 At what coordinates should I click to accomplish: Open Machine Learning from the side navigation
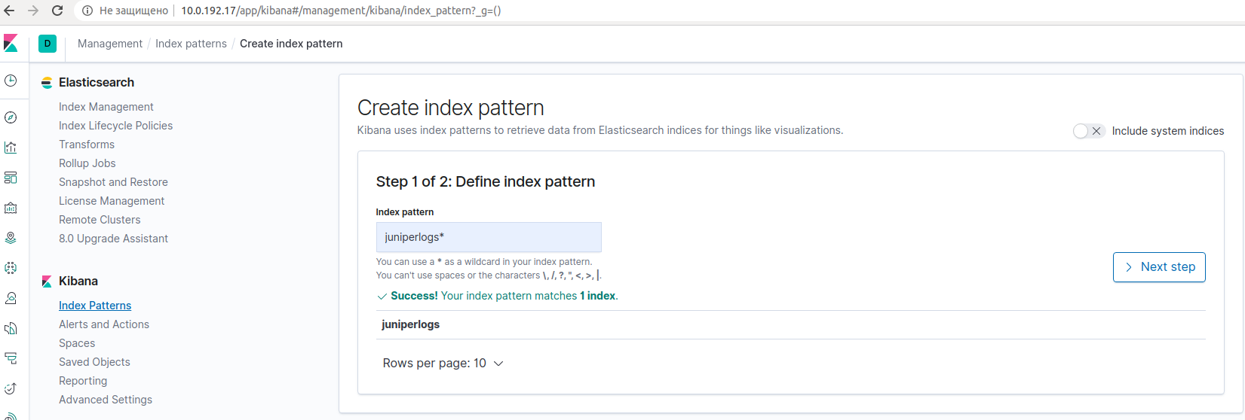(11, 268)
